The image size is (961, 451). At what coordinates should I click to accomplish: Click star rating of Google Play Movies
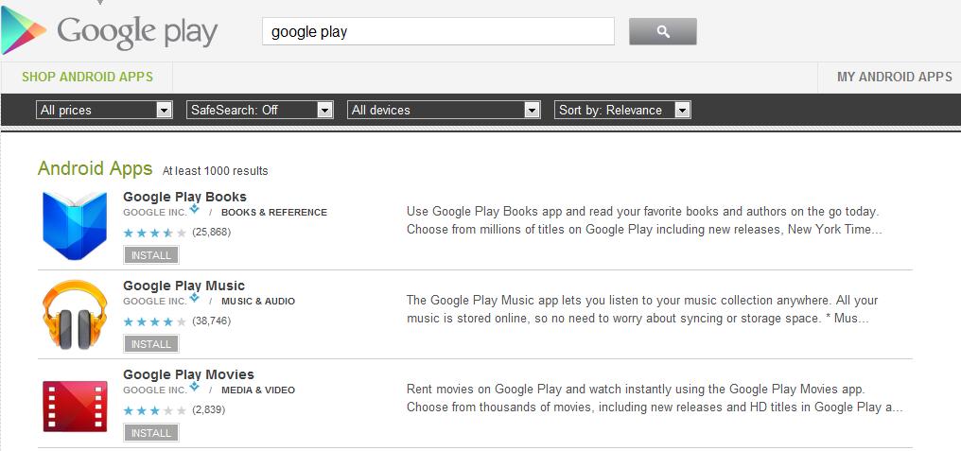[x=154, y=410]
